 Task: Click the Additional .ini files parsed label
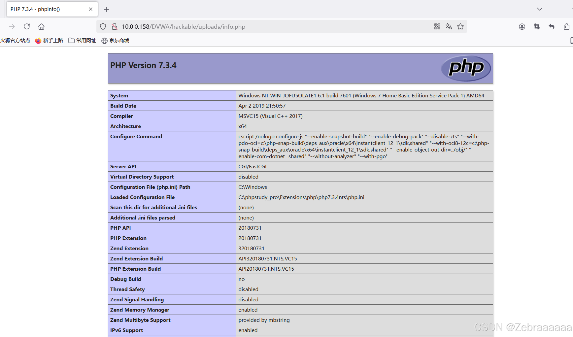pyautogui.click(x=143, y=218)
